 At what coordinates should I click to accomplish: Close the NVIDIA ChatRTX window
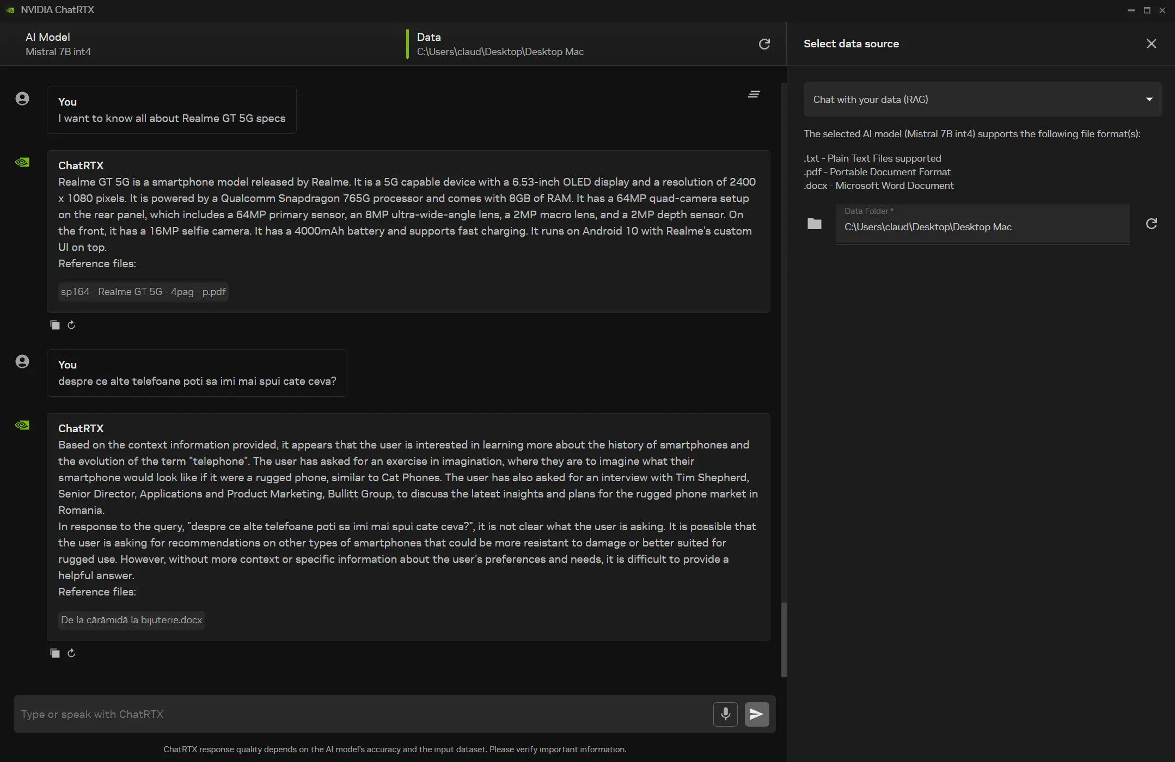click(x=1162, y=10)
